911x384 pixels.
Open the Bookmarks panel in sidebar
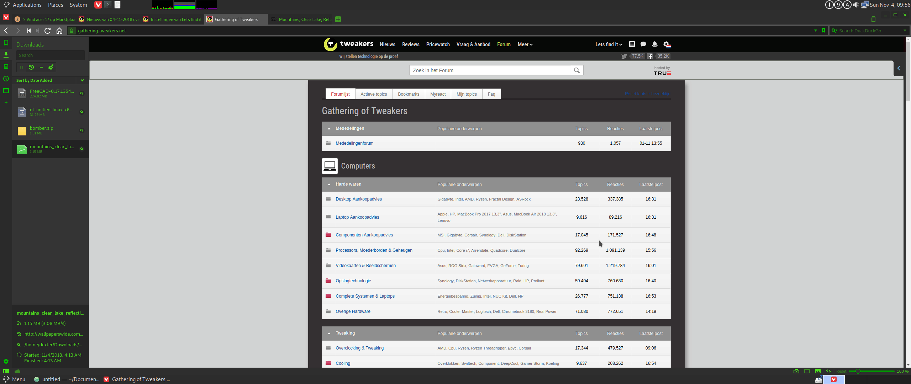pyautogui.click(x=6, y=43)
